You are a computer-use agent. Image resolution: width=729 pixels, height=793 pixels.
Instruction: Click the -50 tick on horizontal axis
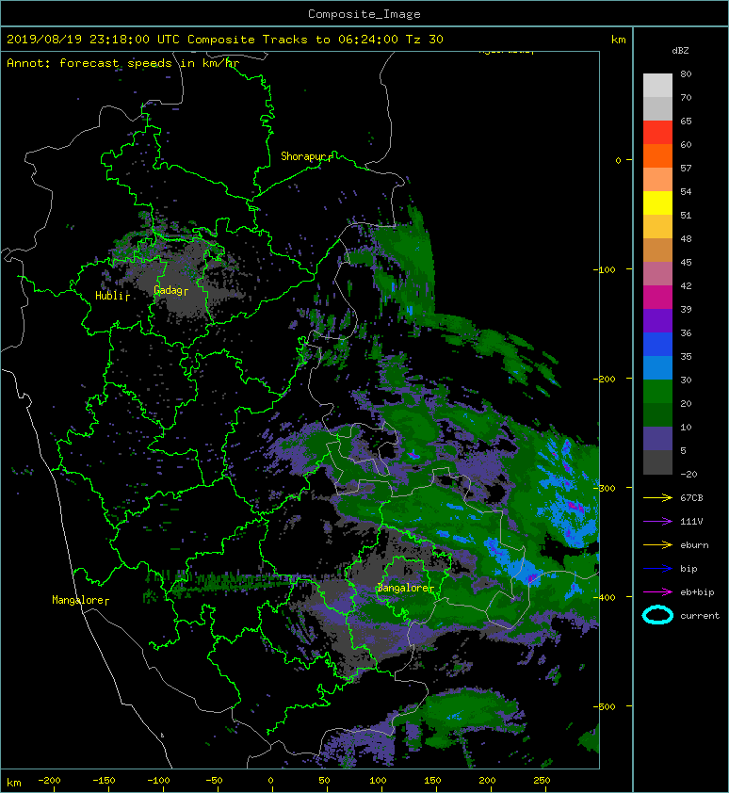(215, 781)
